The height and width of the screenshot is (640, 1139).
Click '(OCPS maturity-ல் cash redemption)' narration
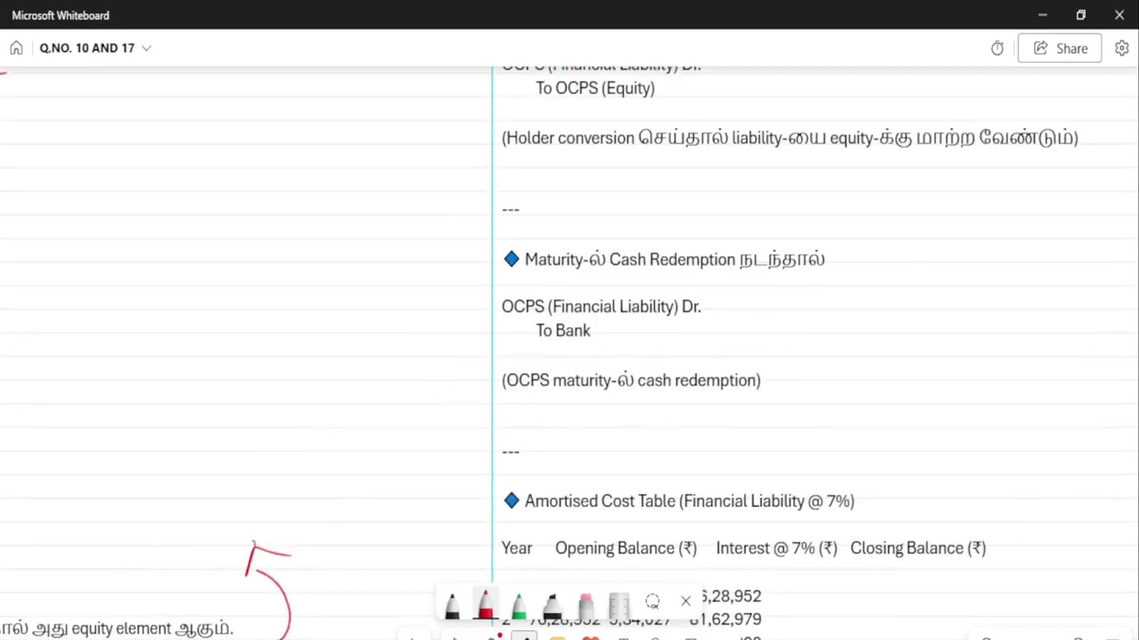point(631,380)
